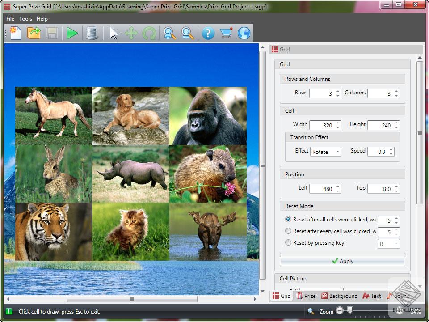The image size is (429, 322).
Task: Open the shopping cart purchase icon
Action: [x=226, y=34]
